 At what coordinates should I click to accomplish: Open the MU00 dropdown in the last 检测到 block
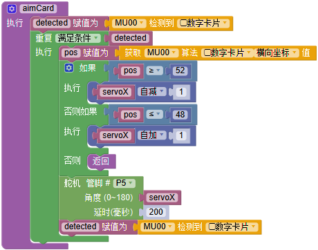click(x=158, y=227)
